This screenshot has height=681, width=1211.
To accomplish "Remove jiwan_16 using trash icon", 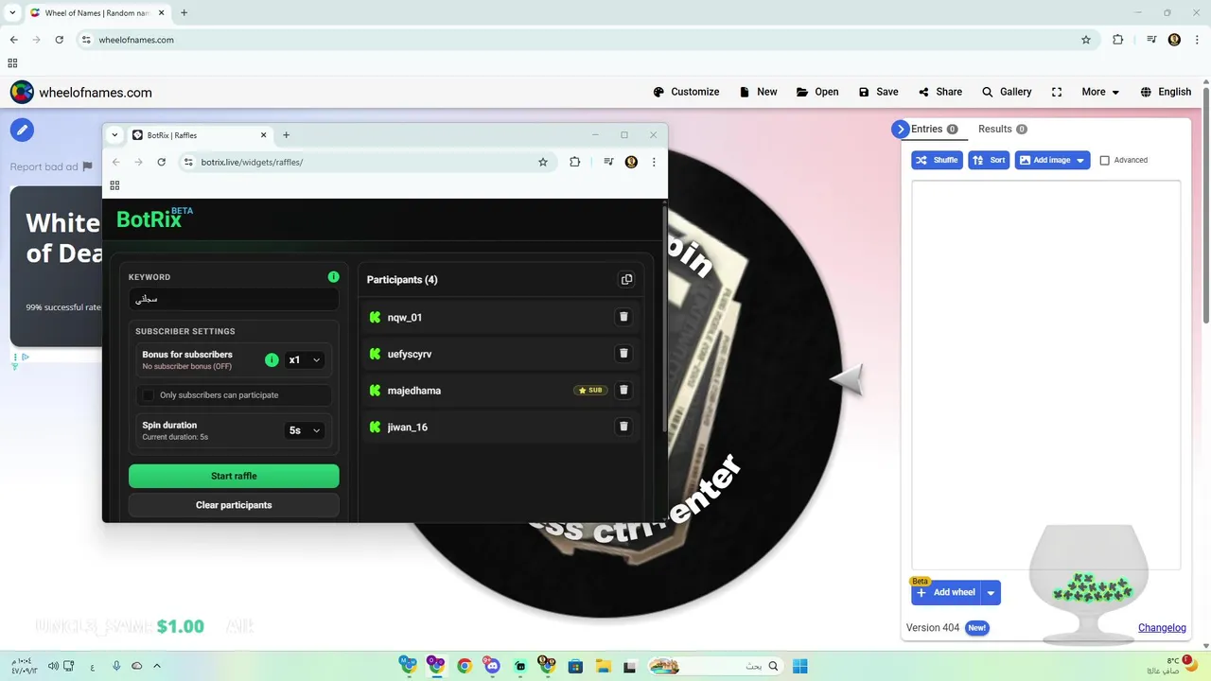I will [x=623, y=427].
